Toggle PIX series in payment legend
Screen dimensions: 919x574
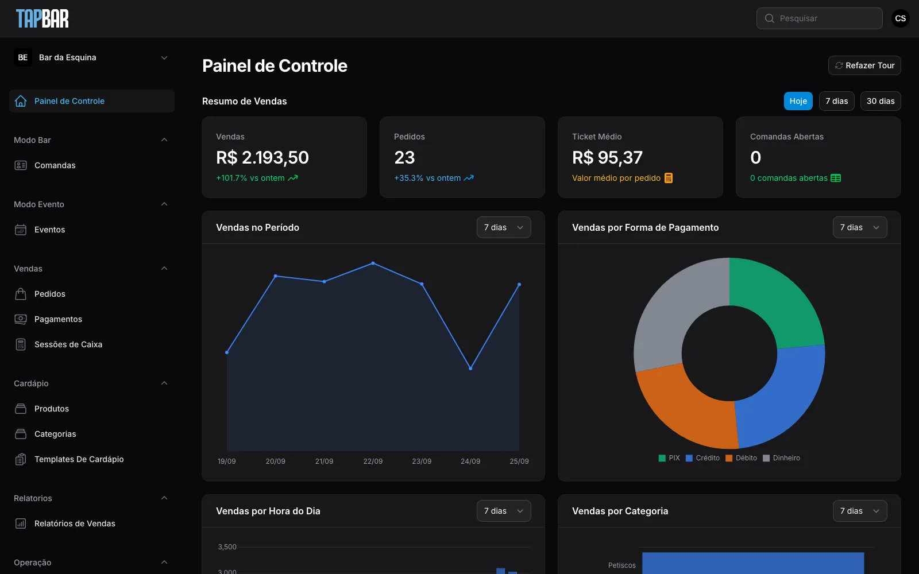point(669,458)
